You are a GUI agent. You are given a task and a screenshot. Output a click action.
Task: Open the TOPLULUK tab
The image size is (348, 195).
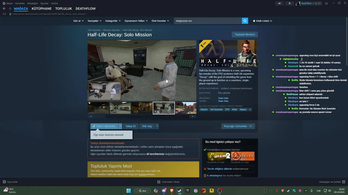64,9
